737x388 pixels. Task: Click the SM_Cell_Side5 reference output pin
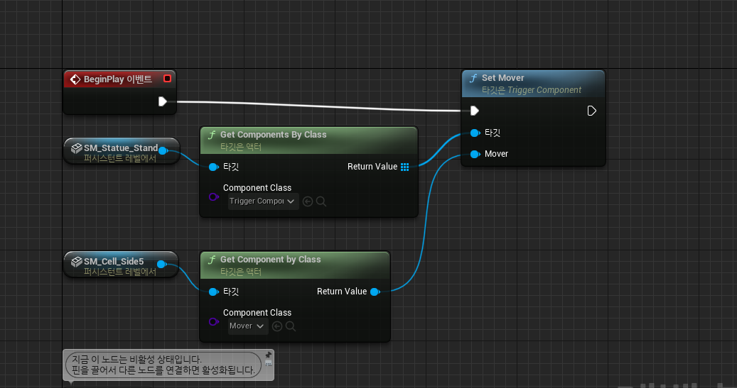point(162,264)
